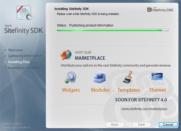Viewport: 181px width, 131px height.
Task: Click the Cancel button
Action: point(168,125)
